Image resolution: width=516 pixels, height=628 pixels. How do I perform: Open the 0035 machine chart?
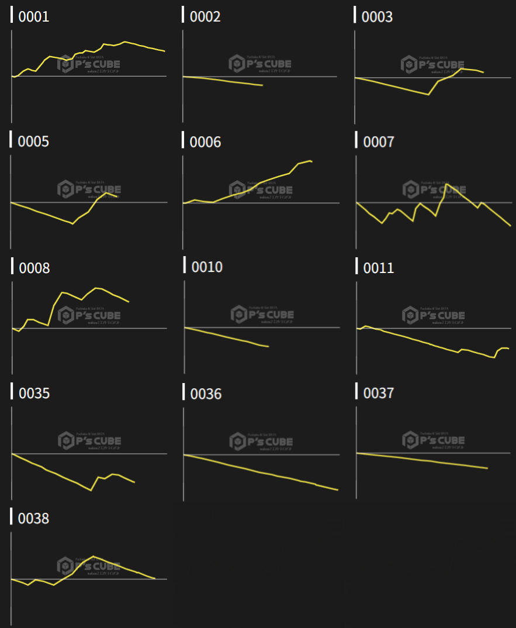tap(89, 453)
